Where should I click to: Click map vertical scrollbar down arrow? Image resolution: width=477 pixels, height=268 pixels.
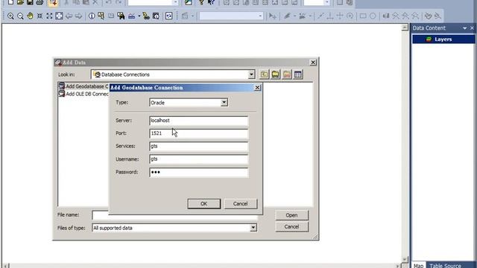tap(405, 259)
